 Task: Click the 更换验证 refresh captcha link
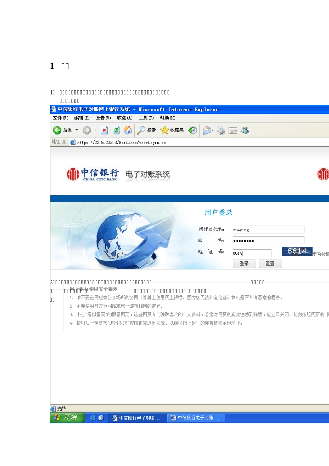tap(321, 254)
